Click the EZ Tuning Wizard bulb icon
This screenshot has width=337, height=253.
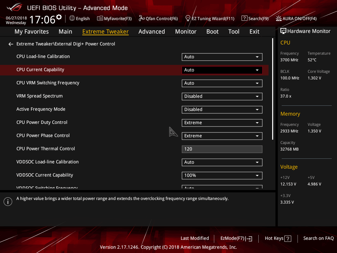click(188, 18)
